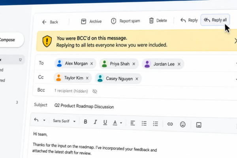Screen dimensions: 237x158
Task: Open the inbox item showing 12
Action: point(12,60)
